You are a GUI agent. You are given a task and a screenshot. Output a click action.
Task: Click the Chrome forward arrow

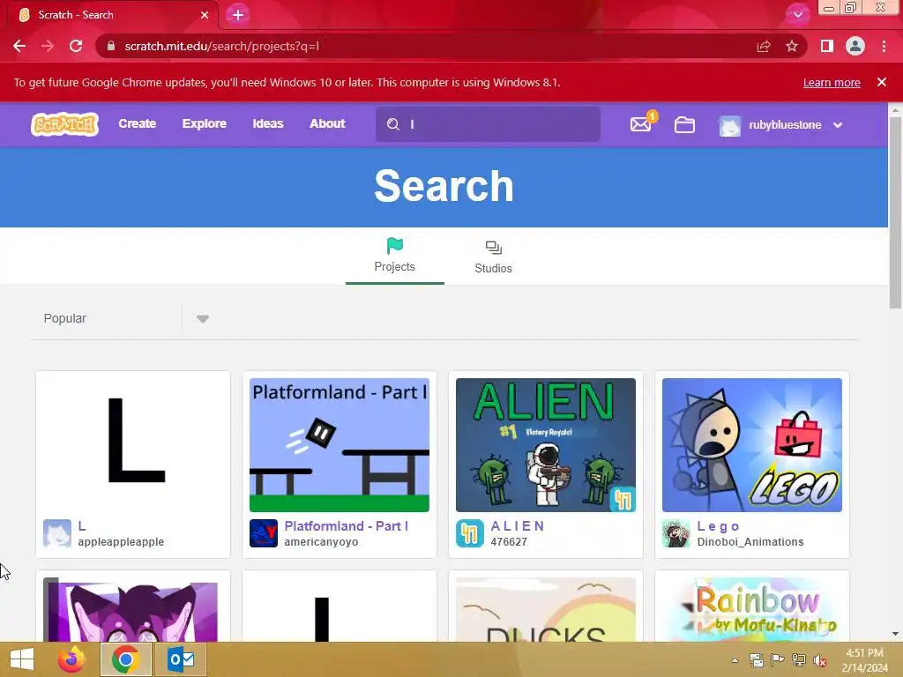(48, 46)
